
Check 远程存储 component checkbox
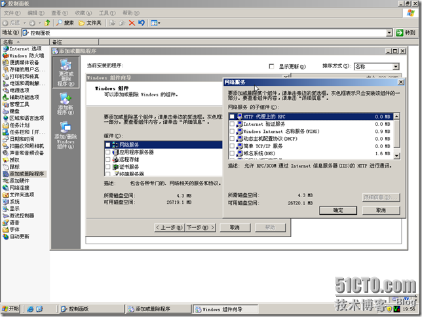click(x=107, y=160)
